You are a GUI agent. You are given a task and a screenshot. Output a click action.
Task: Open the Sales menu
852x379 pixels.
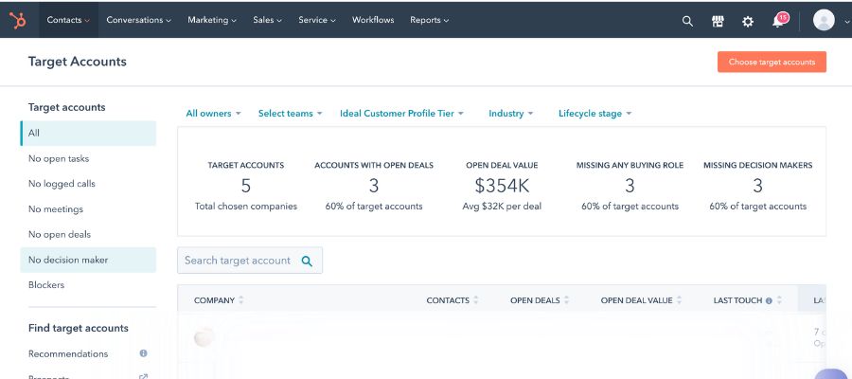[267, 20]
